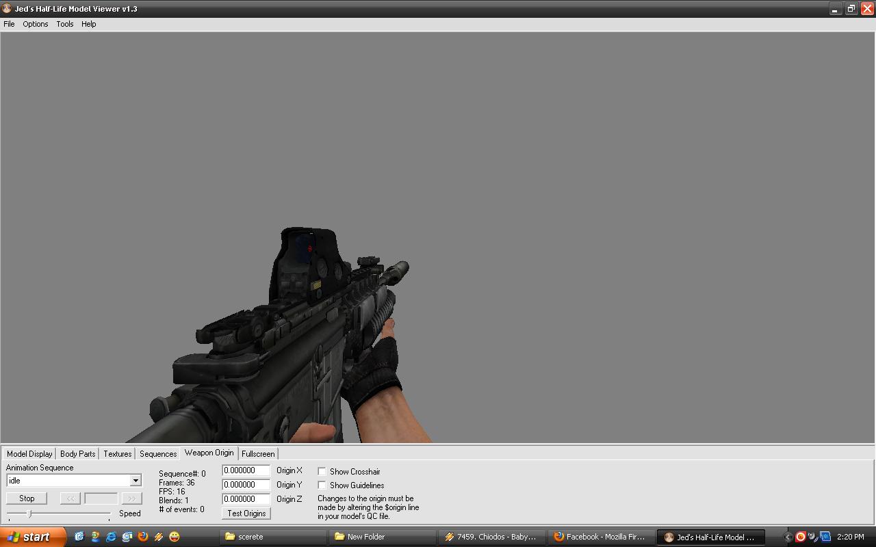
Task: Click the Windows Start button
Action: (x=33, y=537)
